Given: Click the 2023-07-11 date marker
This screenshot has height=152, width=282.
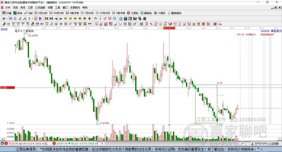Looking at the screenshot, I should tap(169, 28).
